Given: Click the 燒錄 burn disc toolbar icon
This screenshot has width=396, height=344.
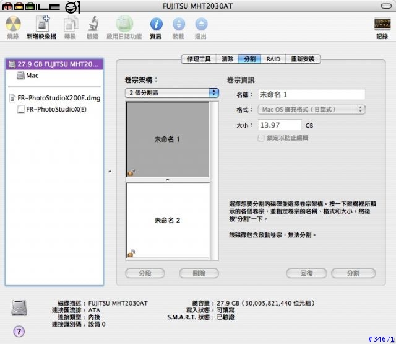Looking at the screenshot, I should [x=13, y=25].
